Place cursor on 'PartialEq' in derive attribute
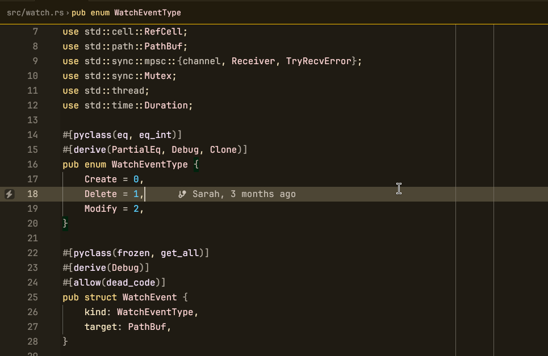Viewport: 548px width, 356px height. 136,149
